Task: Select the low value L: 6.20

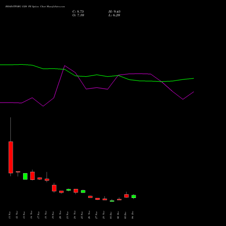Action: 114,15
